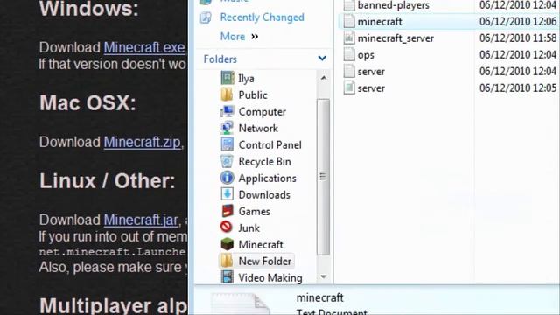Select the banned-players file name
The image size is (560, 315).
(x=393, y=5)
